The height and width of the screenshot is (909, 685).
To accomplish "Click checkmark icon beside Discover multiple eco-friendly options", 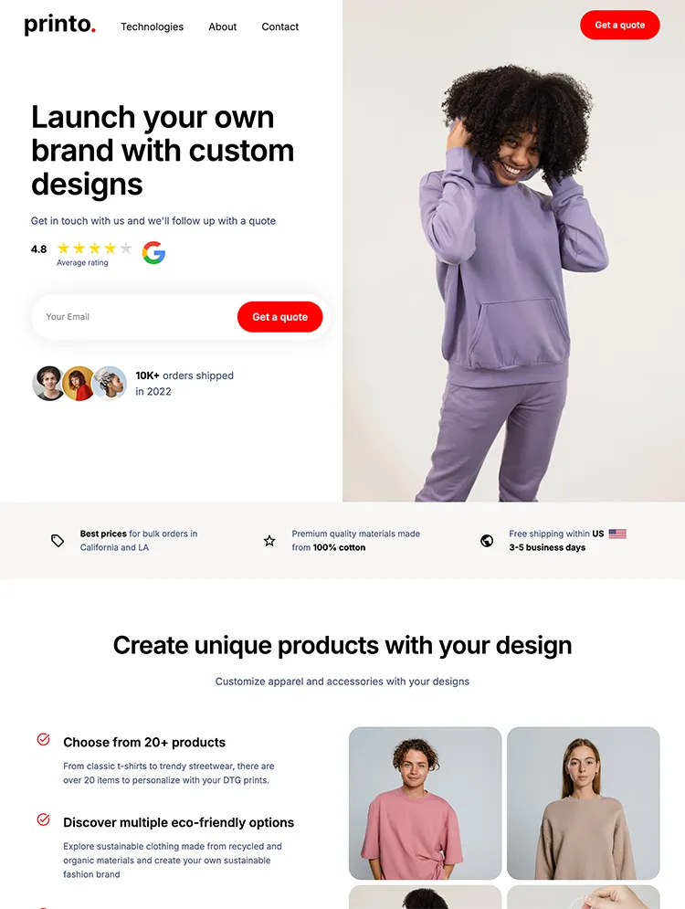I will tap(44, 819).
